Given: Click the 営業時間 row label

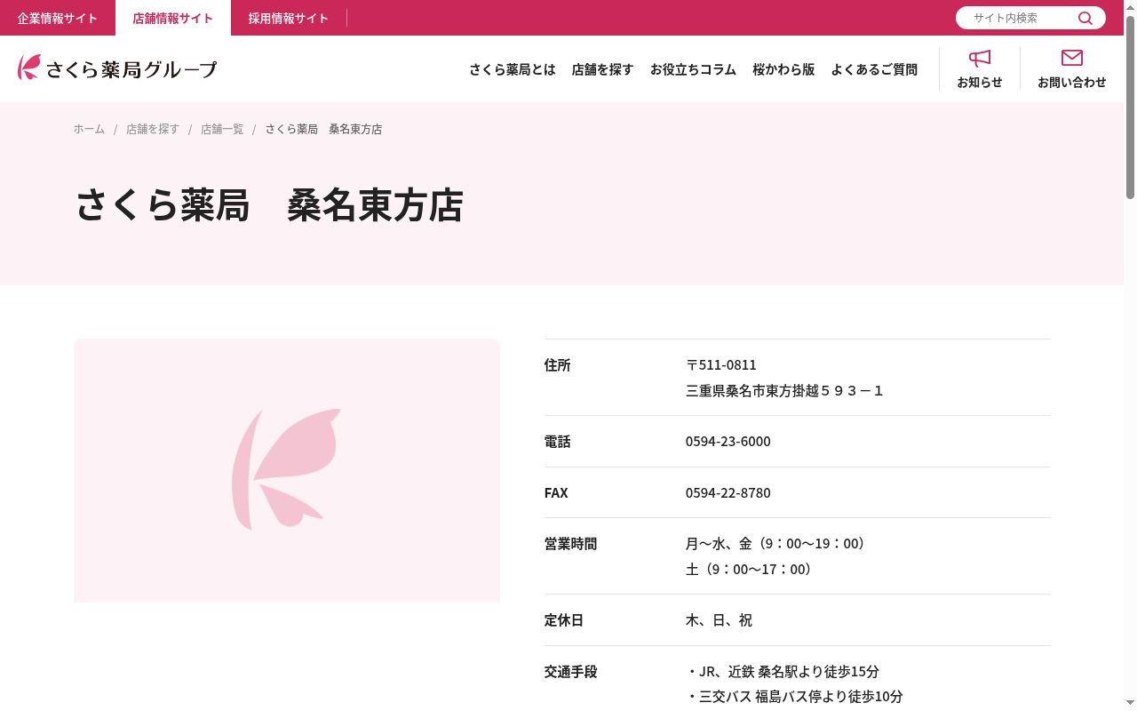Looking at the screenshot, I should [570, 543].
